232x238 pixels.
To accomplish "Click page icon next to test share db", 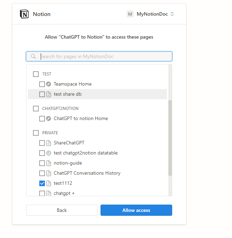I will click(49, 94).
